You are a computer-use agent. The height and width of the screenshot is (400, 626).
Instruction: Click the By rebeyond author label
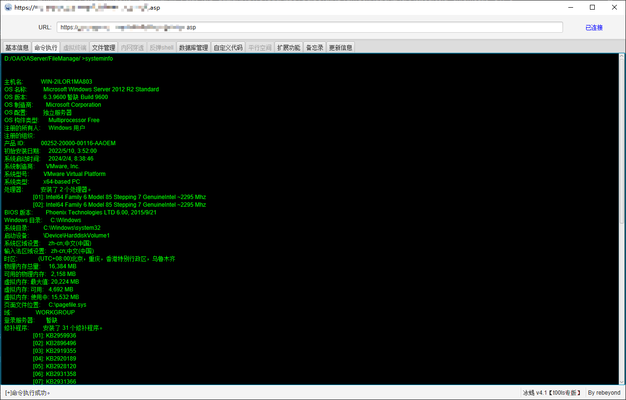[x=604, y=393]
